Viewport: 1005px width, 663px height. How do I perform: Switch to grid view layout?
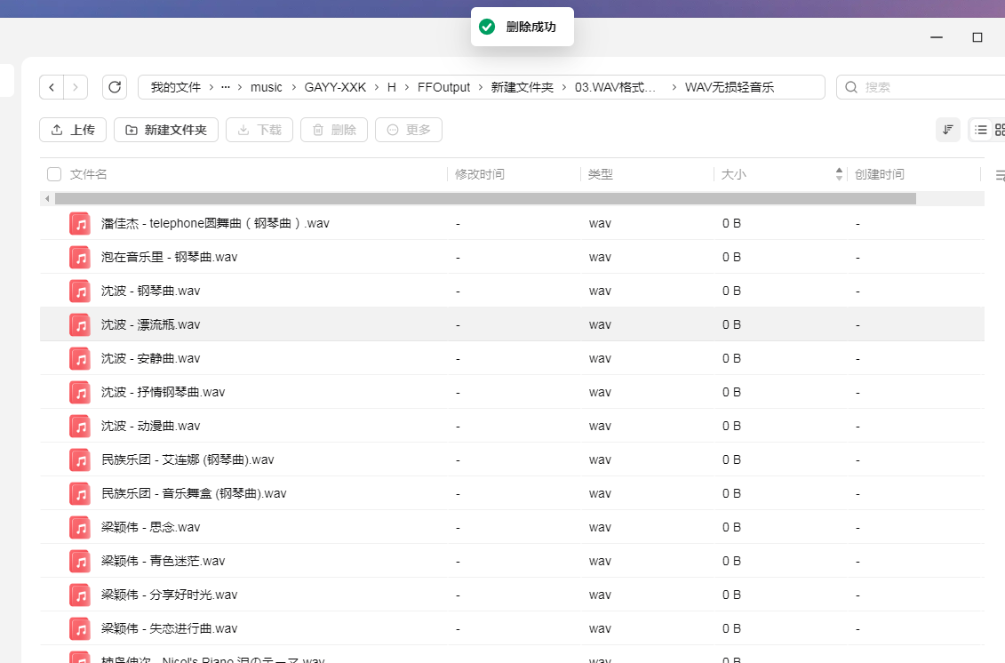coord(1000,130)
